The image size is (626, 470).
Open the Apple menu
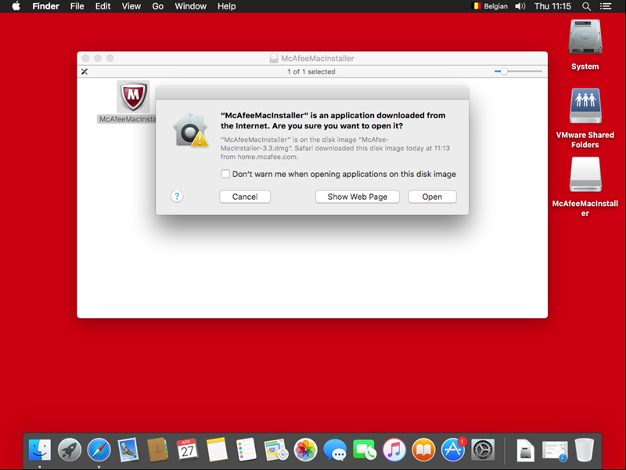pyautogui.click(x=16, y=6)
